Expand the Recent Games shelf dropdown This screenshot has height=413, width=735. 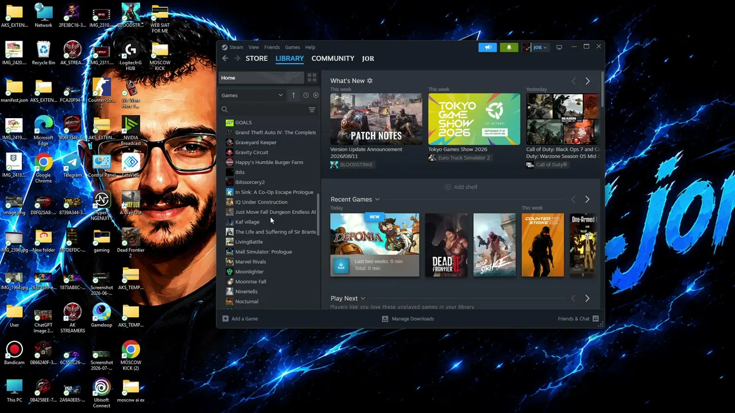click(377, 200)
